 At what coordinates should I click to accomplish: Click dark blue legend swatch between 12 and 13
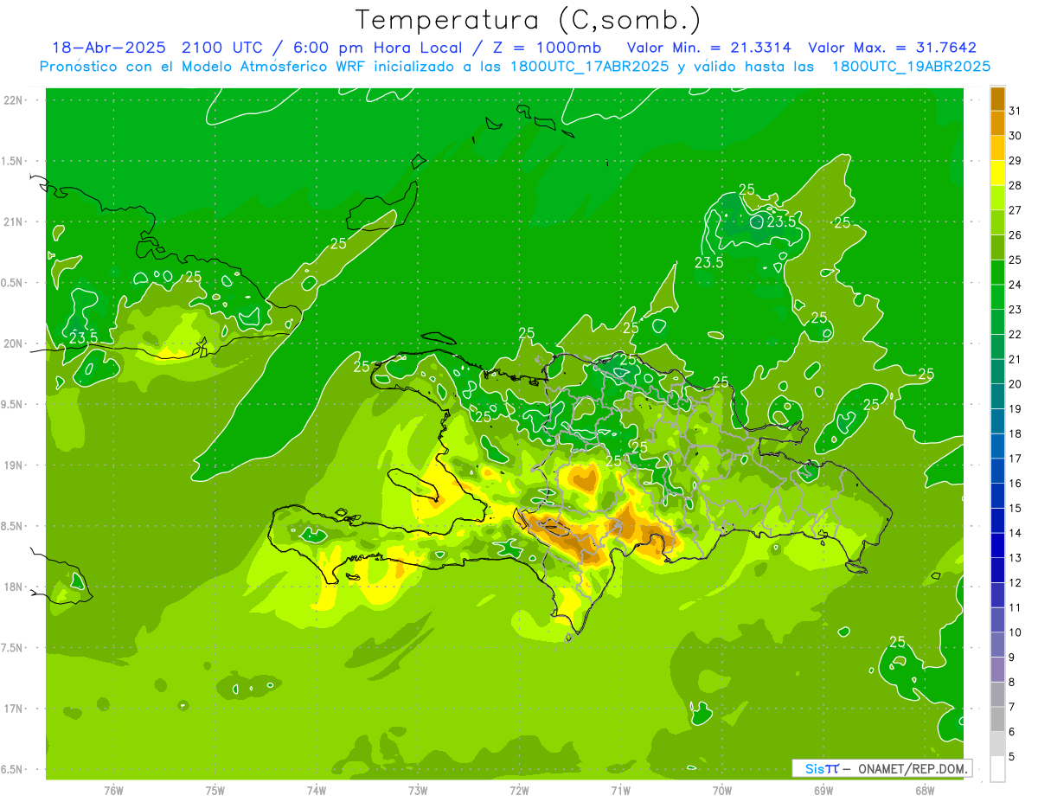click(x=997, y=571)
